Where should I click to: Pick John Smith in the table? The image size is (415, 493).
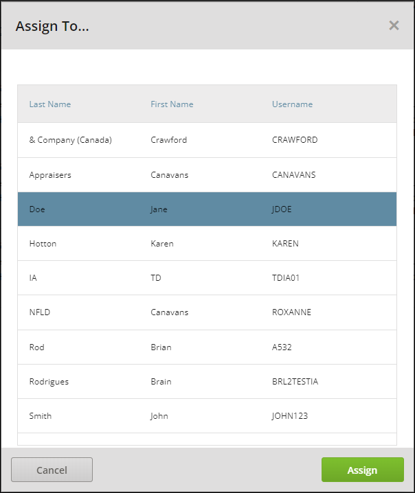pos(207,416)
